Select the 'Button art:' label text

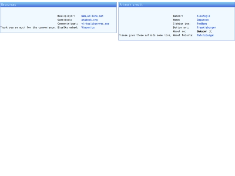pyautogui.click(x=181, y=27)
